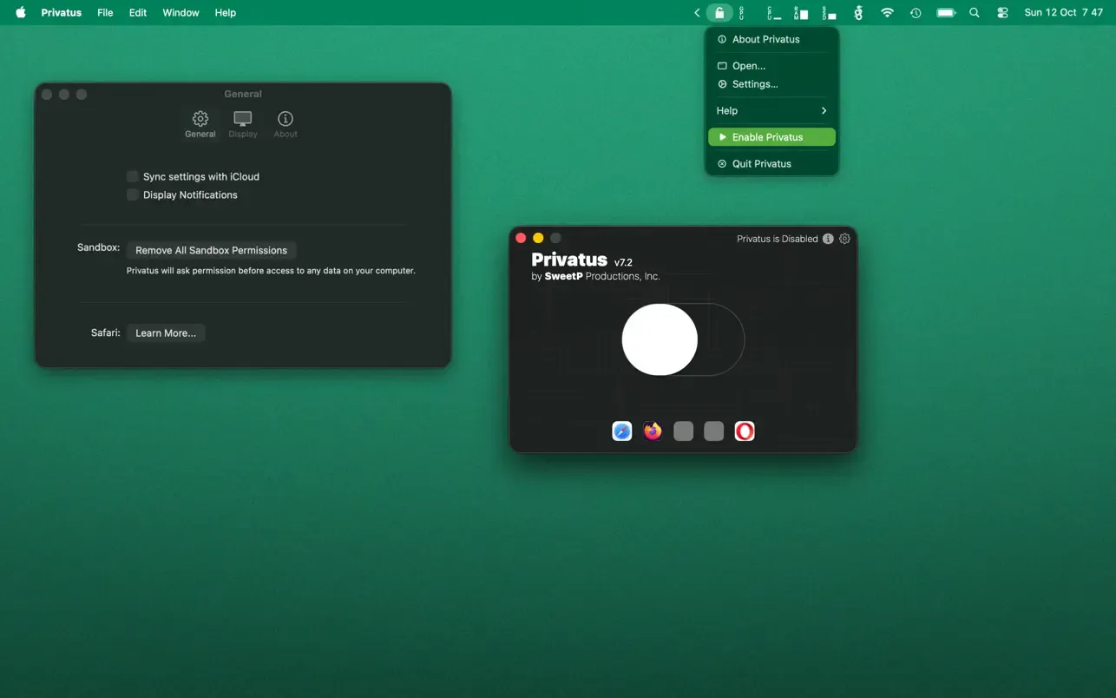Open the gear settings icon in Privatus window
The image size is (1116, 698).
(x=844, y=239)
